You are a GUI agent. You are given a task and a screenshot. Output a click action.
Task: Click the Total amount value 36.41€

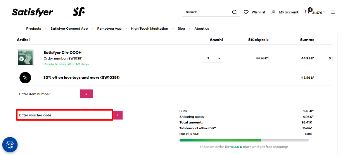(x=306, y=123)
